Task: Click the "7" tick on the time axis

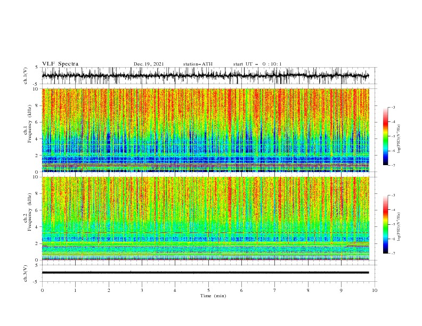Action: coord(275,290)
